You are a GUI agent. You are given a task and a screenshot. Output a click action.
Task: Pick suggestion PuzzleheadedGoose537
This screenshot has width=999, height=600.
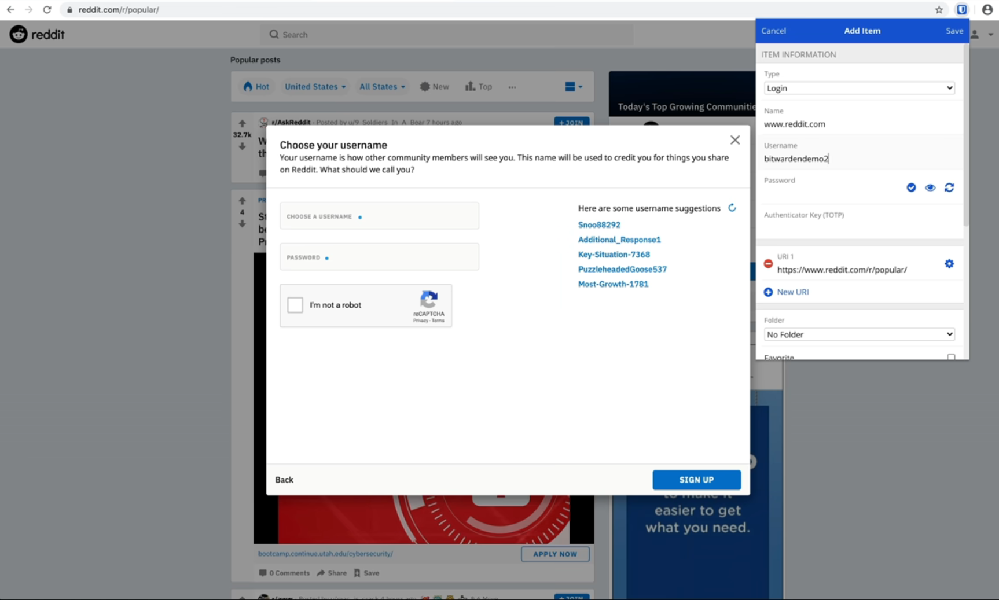[622, 269]
